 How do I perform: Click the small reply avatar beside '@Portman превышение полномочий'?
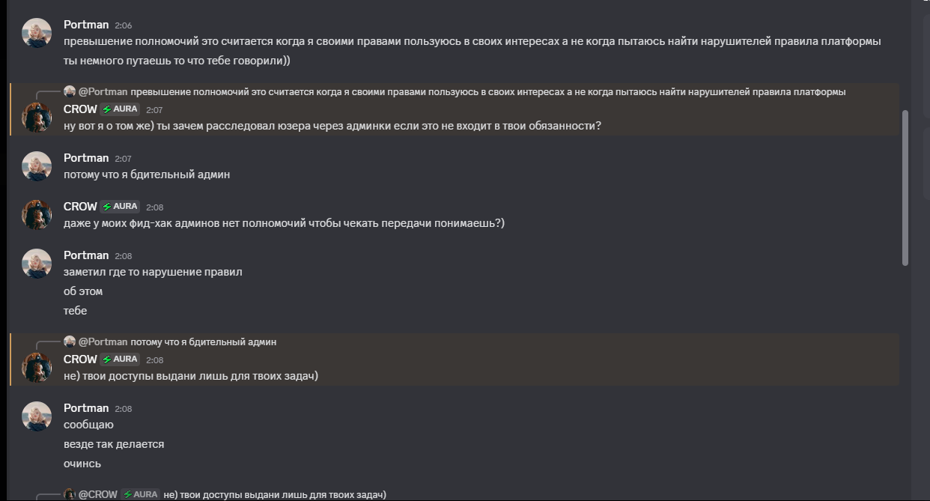pos(70,91)
